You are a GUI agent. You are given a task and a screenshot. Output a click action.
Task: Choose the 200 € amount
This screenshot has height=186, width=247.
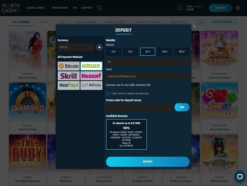(x=182, y=52)
